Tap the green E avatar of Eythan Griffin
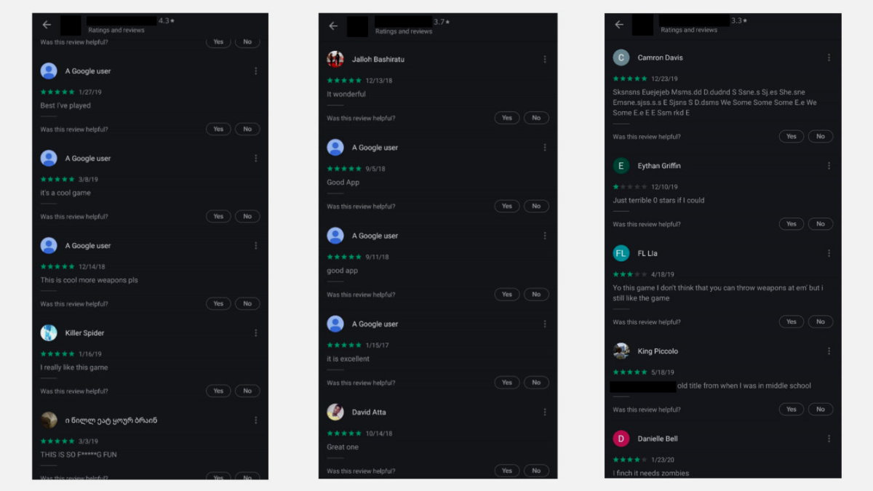 click(x=621, y=166)
